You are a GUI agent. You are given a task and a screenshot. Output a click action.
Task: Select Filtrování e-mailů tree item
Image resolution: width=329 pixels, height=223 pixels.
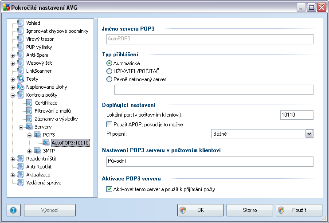click(x=53, y=111)
